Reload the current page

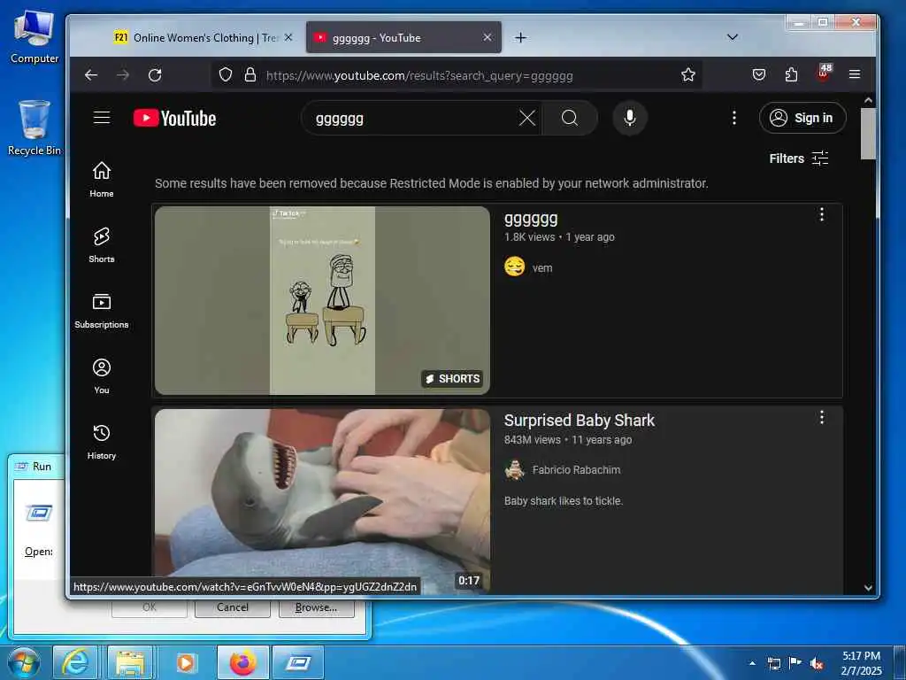click(155, 75)
